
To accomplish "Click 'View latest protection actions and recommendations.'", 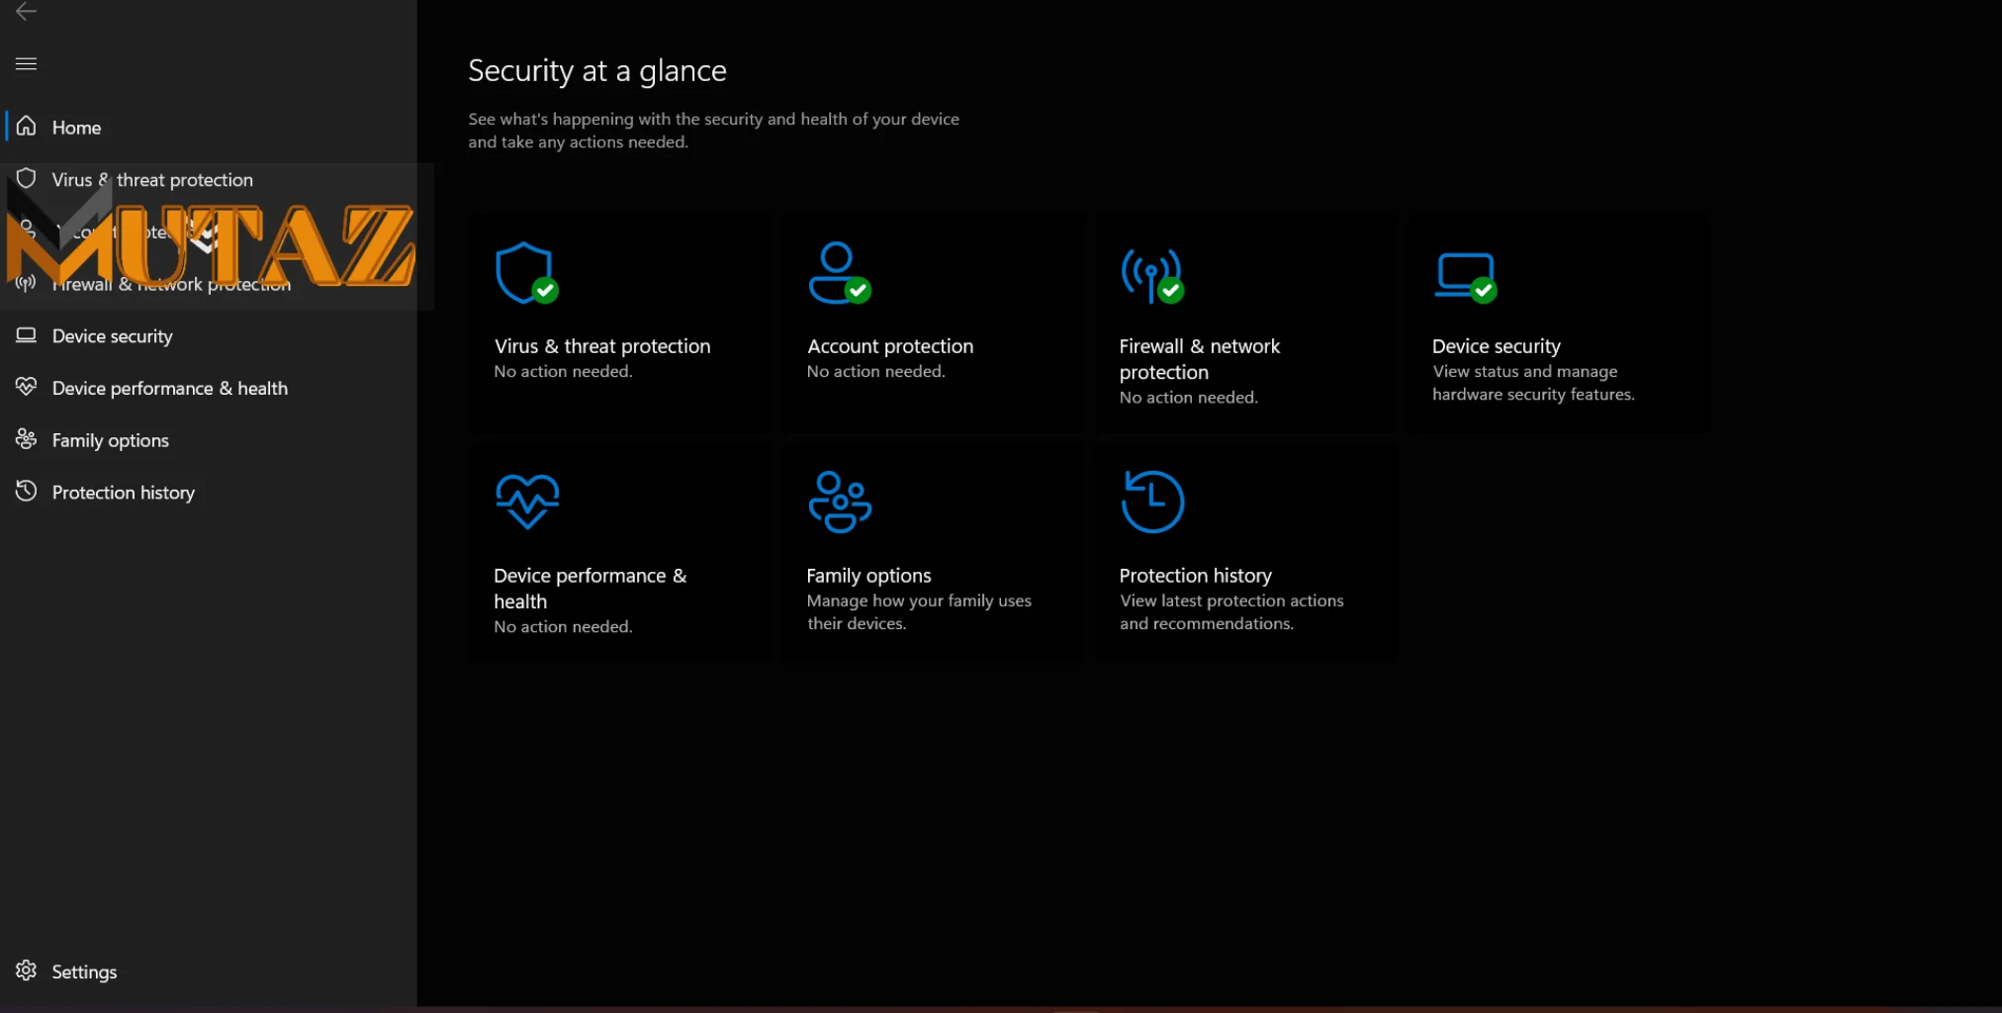I will (x=1231, y=612).
